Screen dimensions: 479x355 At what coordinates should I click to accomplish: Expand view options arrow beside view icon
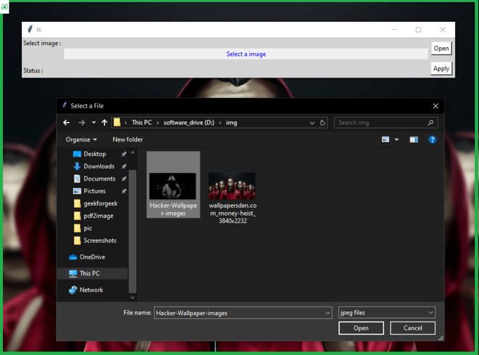pyautogui.click(x=396, y=139)
